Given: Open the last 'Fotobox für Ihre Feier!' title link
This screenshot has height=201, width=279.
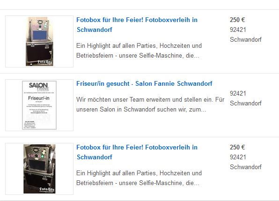Looking at the screenshot, I should tap(137, 152).
